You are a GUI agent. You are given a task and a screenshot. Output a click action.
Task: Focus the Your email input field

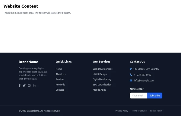coord(138,95)
